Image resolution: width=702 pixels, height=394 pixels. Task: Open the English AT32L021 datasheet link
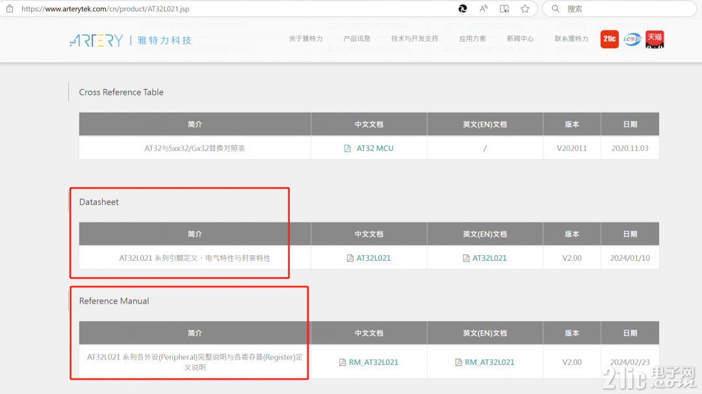[x=489, y=258]
